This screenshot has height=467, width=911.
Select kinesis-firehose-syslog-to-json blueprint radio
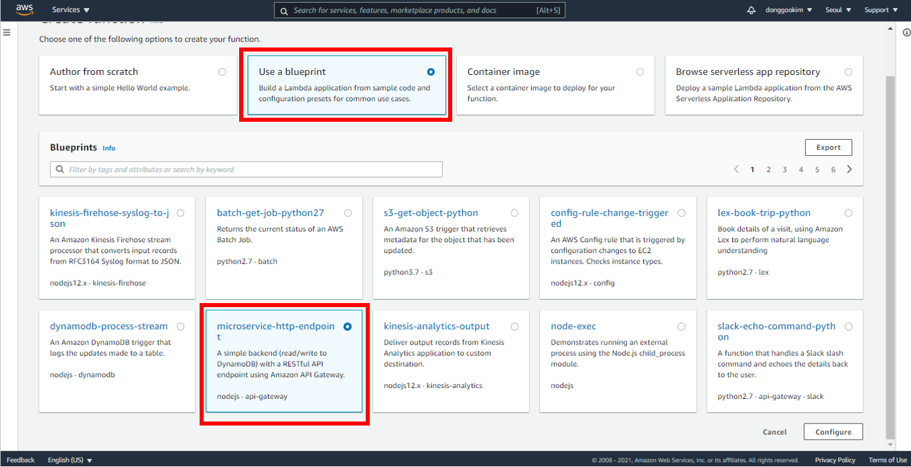tap(181, 213)
